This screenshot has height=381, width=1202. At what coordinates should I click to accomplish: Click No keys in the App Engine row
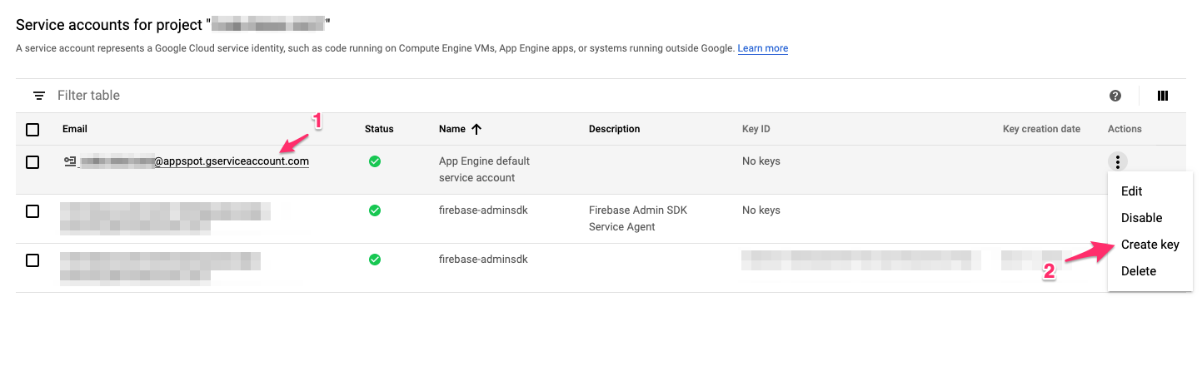(761, 161)
